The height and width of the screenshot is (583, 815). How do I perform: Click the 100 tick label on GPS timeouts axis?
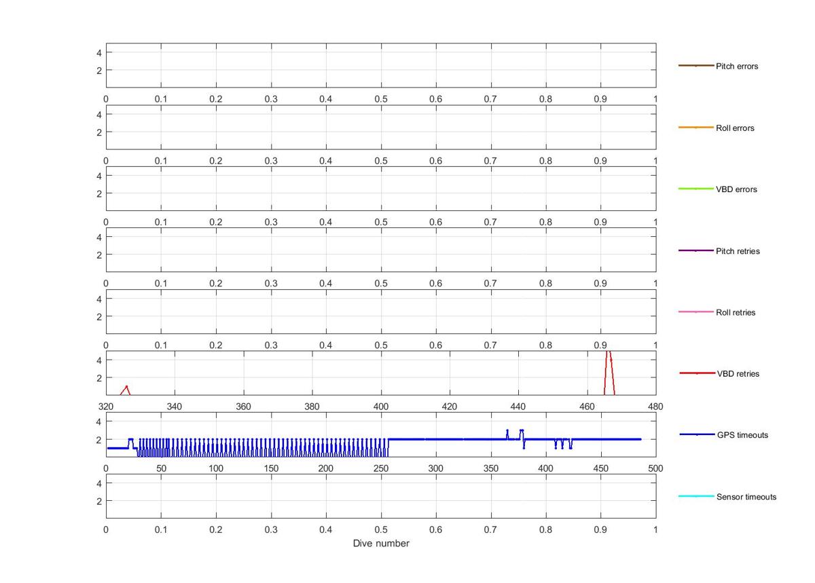216,468
